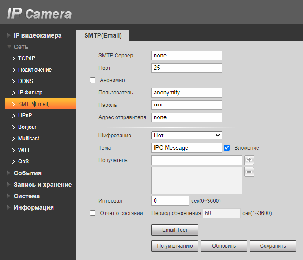Image resolution: width=303 pixels, height=260 pixels.
Task: Open TCP/IP settings page
Action: click(27, 58)
